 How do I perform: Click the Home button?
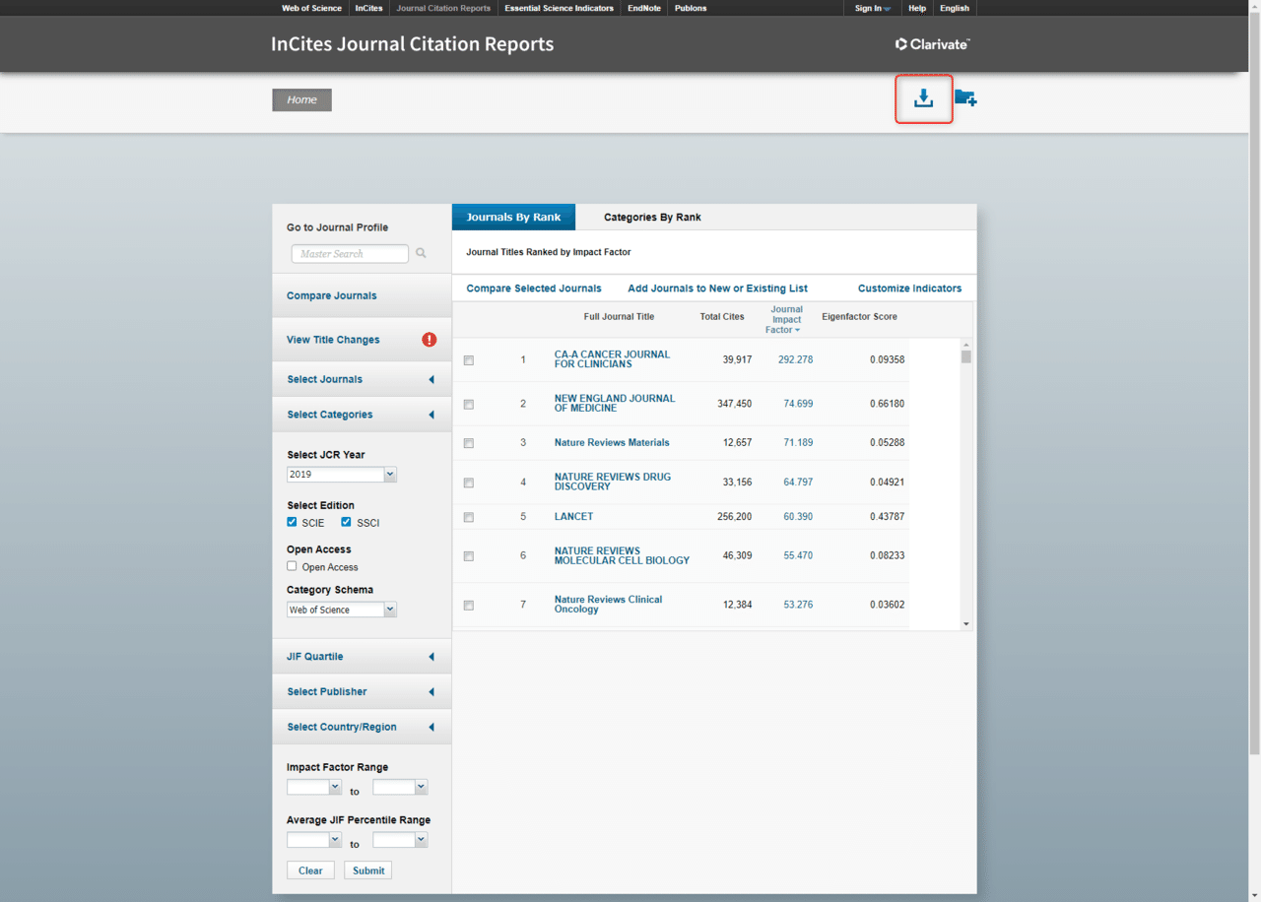point(302,99)
